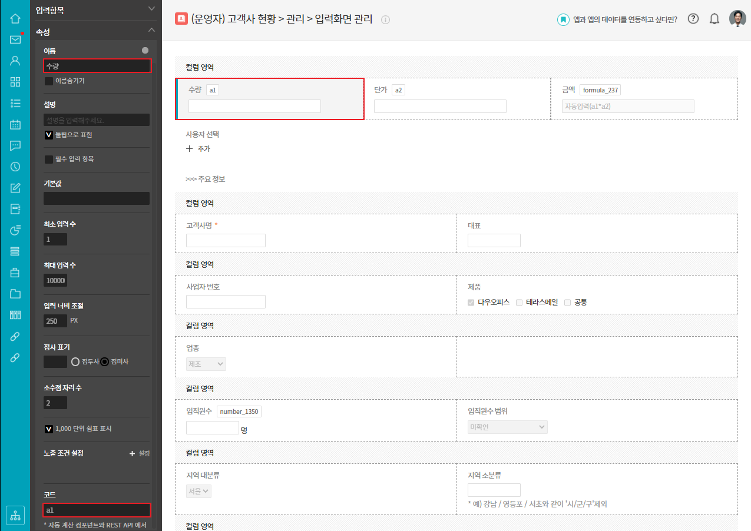Click the notification bell icon
The image size is (751, 531).
(x=714, y=19)
